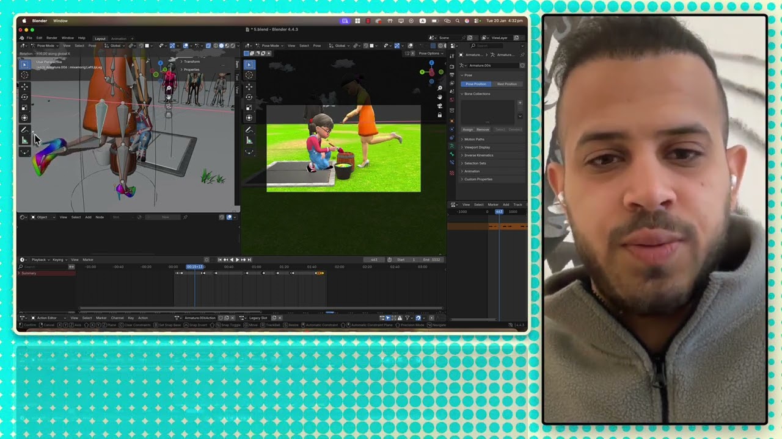Viewport: 782px width, 439px height.
Task: Expand the Transform panel in the sidebar
Action: [192, 62]
